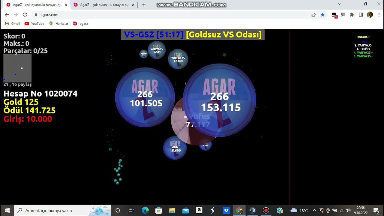The width and height of the screenshot is (384, 216).
Task: Open the Amazon taskbar icon
Action: [199, 210]
